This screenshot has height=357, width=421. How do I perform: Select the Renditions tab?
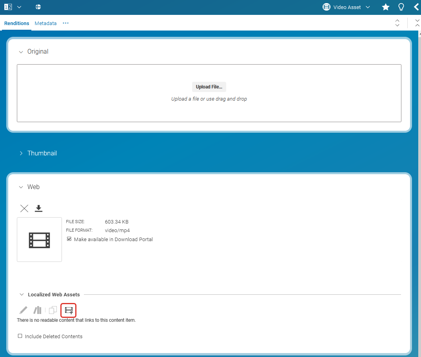click(17, 23)
